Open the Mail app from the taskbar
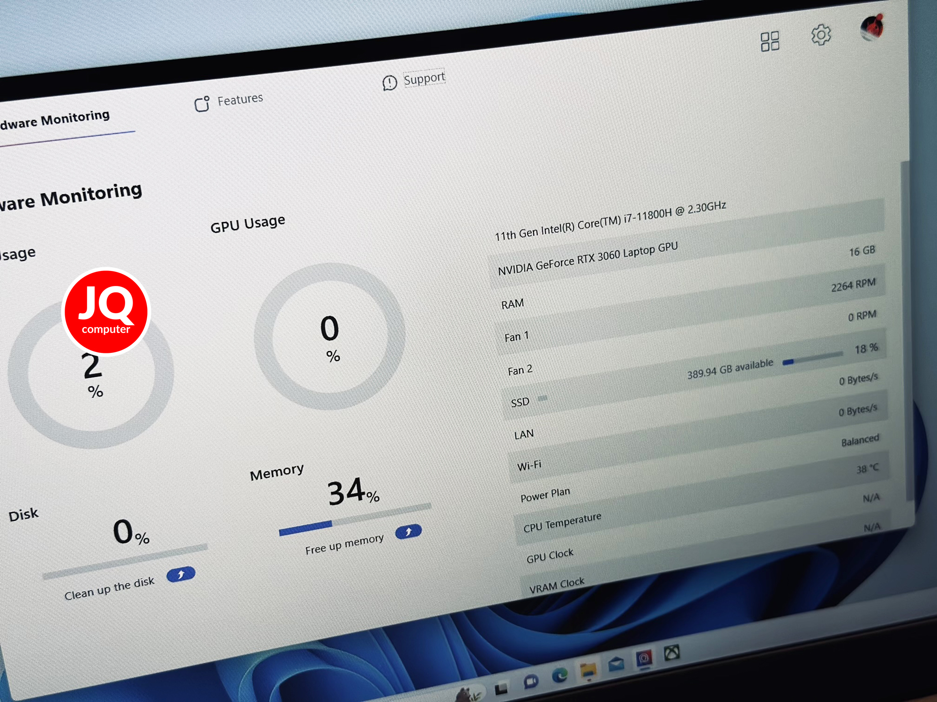Viewport: 937px width, 702px height. [616, 664]
